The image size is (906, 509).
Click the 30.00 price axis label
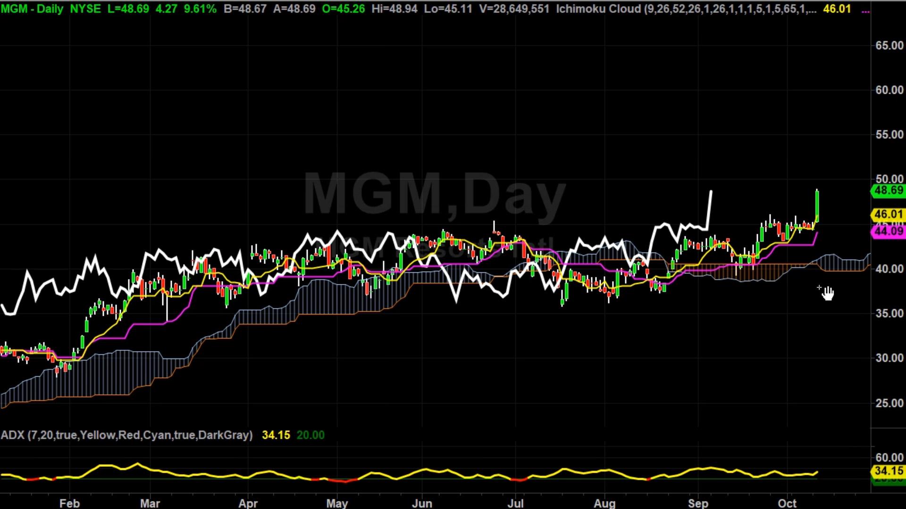point(889,358)
